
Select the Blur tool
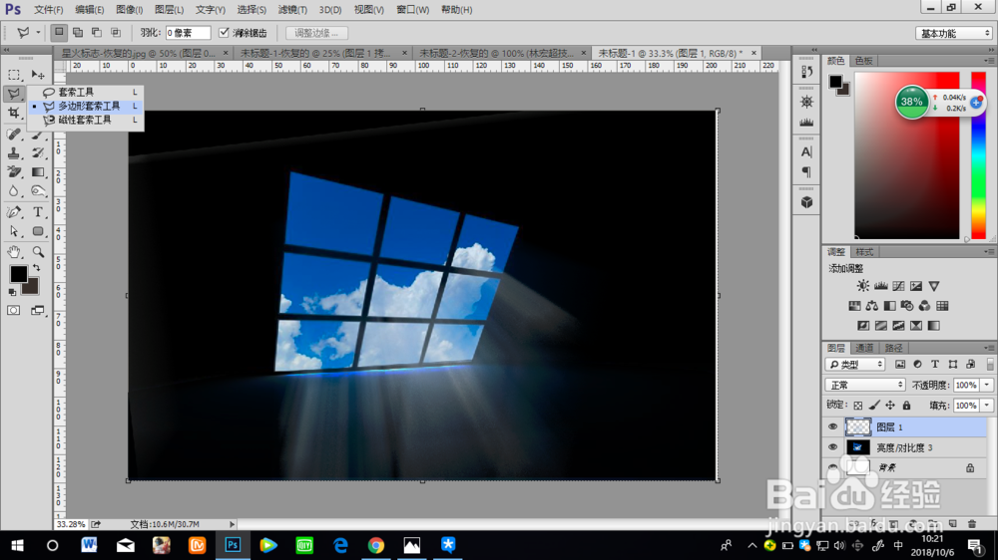click(x=13, y=191)
